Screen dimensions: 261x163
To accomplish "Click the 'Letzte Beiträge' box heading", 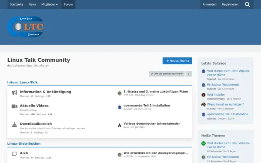I will (214, 63).
